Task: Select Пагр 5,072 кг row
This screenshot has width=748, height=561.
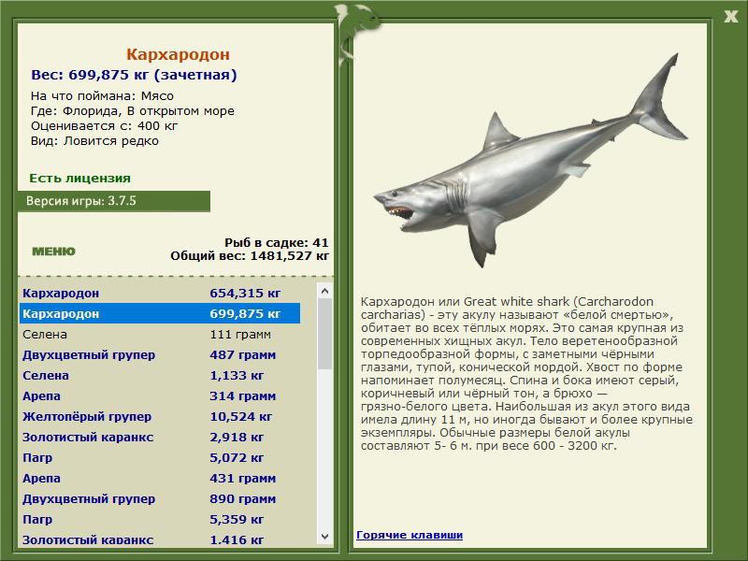Action: [x=160, y=457]
